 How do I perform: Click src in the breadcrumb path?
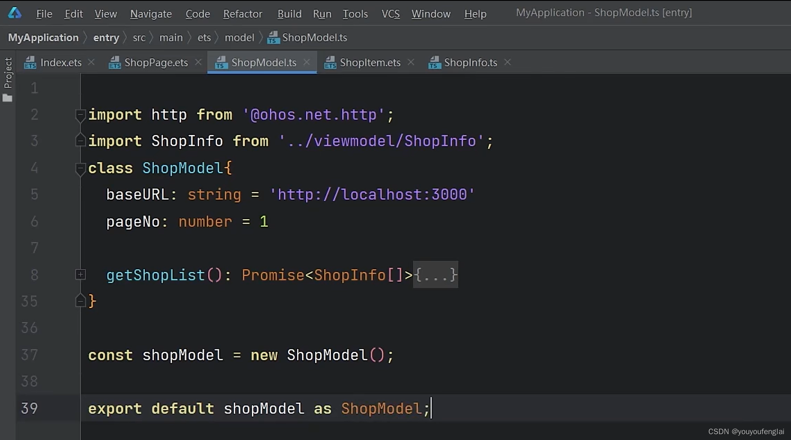tap(139, 38)
